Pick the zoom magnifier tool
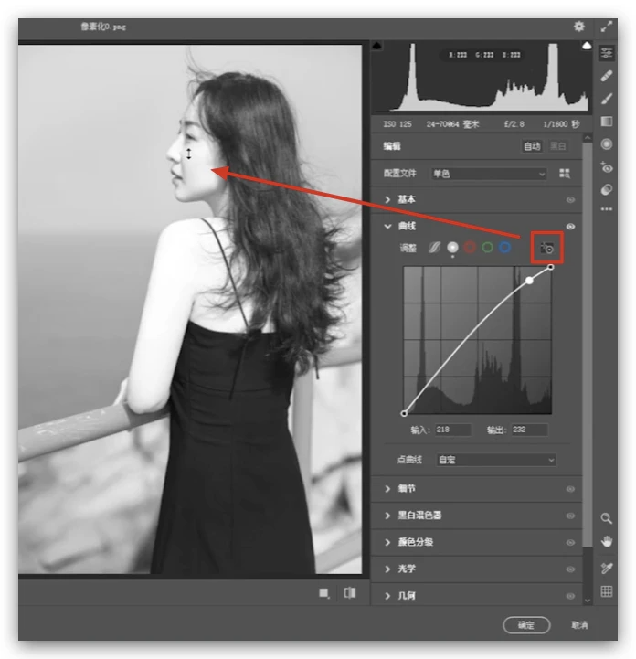 coord(607,518)
